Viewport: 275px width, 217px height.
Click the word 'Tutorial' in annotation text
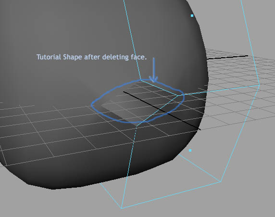point(49,57)
